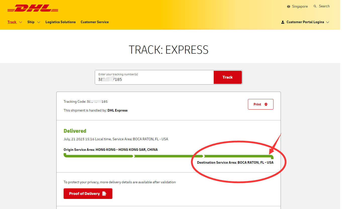Select the Singapore region option

pyautogui.click(x=299, y=6)
